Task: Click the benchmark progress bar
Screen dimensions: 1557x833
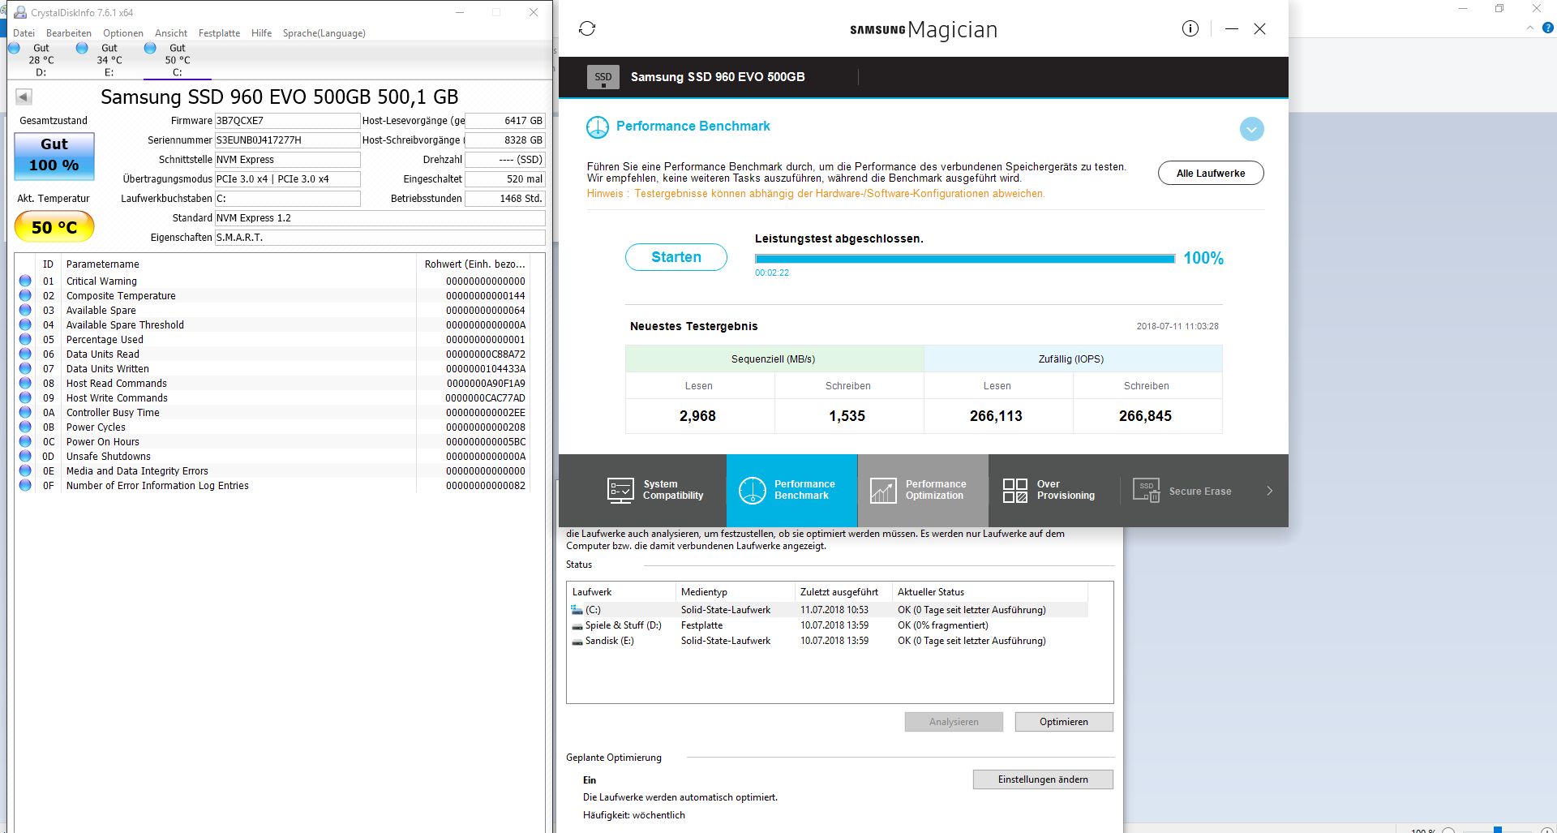Action: (964, 259)
